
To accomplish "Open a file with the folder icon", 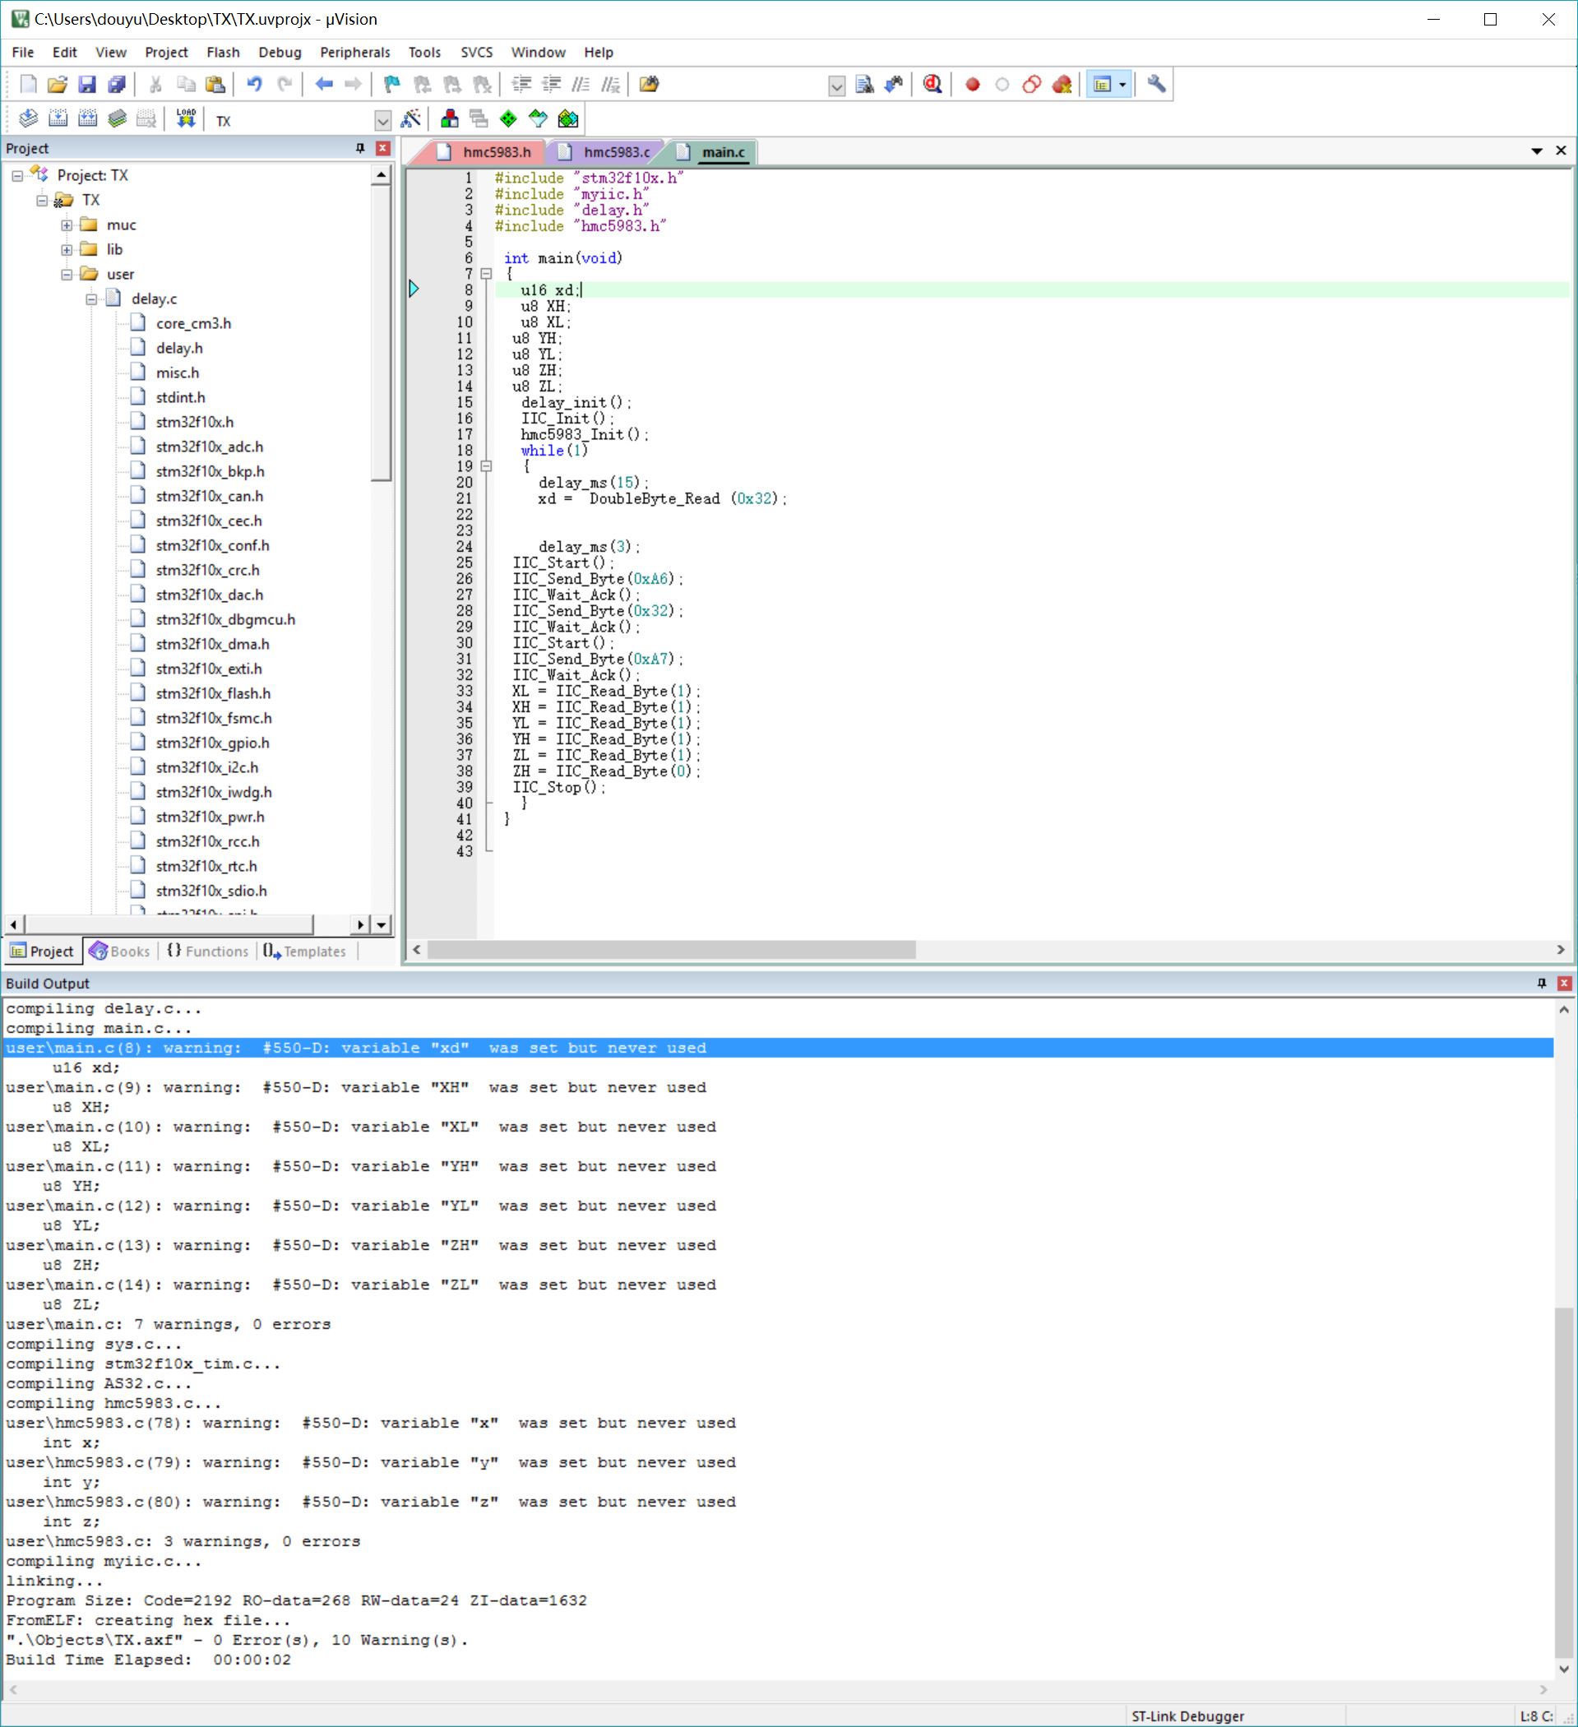I will 58,84.
